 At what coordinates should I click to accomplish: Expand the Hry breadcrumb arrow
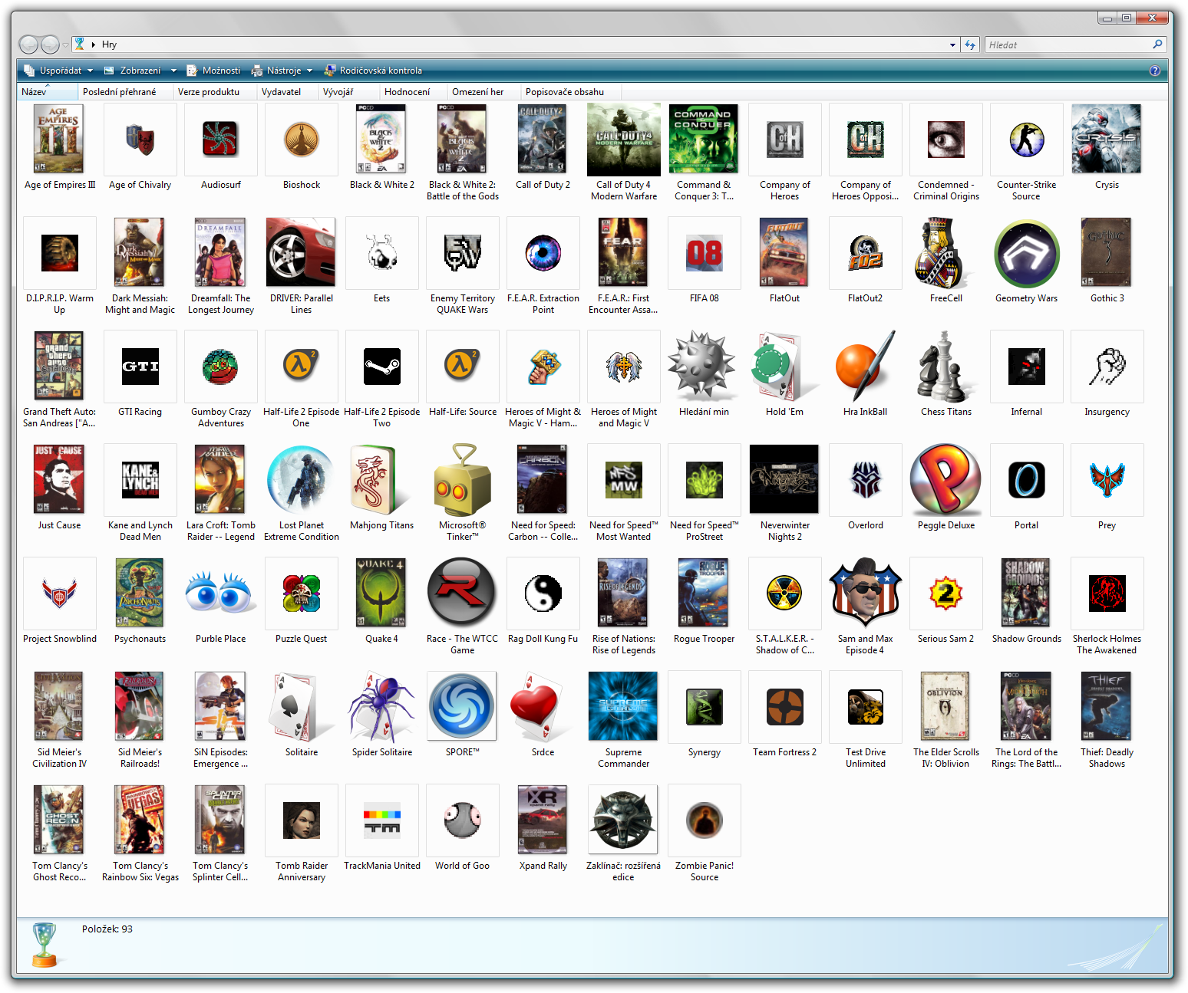point(94,44)
